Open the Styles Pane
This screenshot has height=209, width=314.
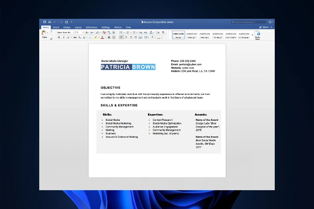pos(258,35)
